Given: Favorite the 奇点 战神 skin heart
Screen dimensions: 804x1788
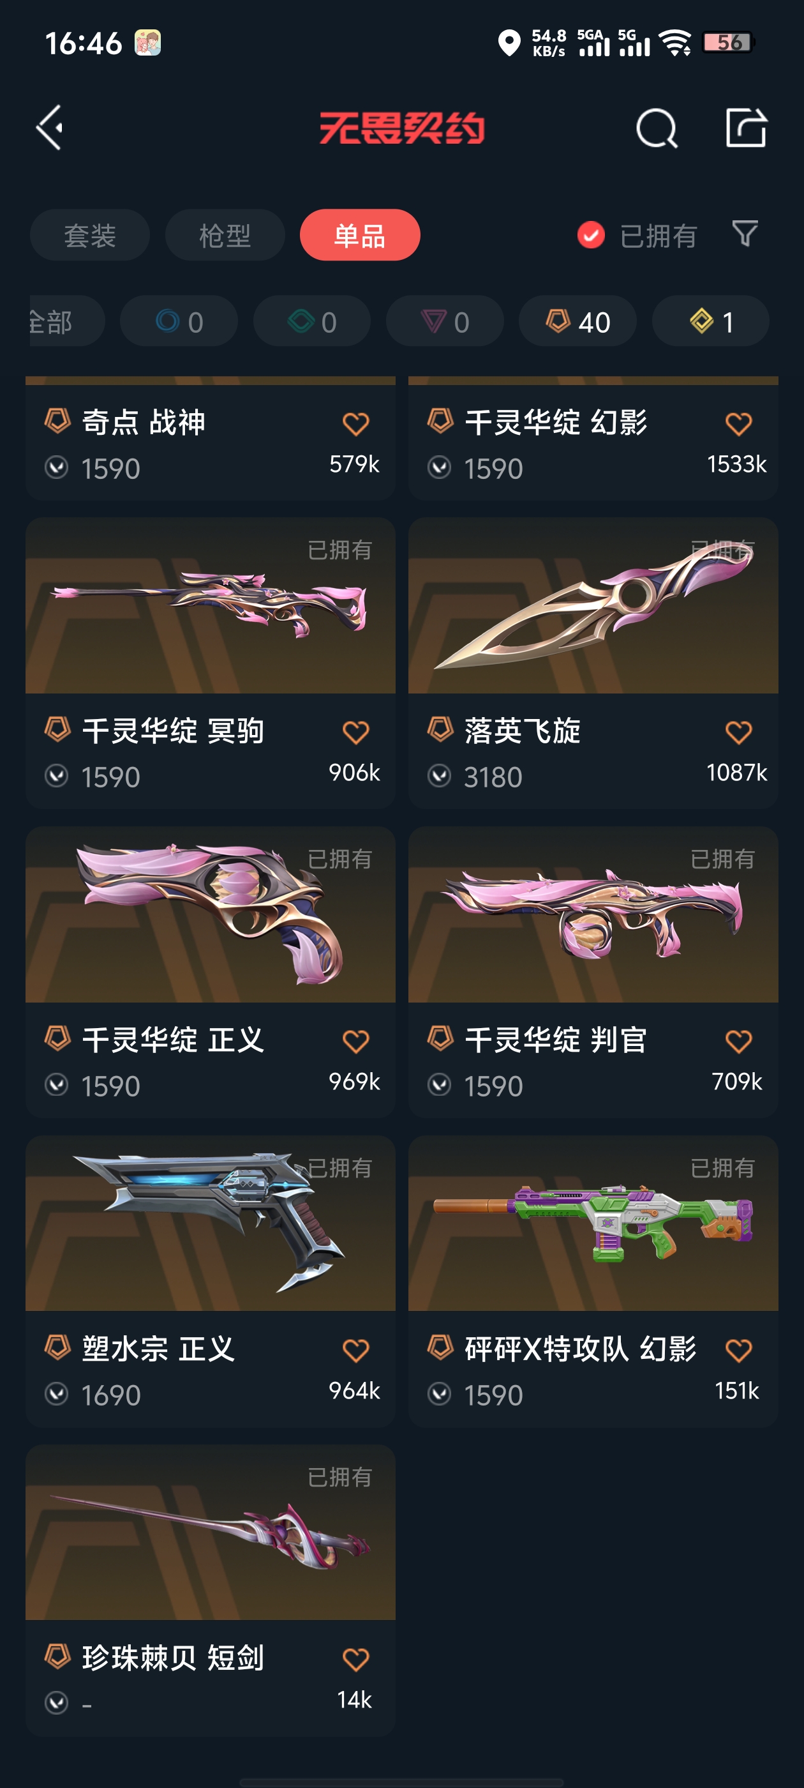Looking at the screenshot, I should [356, 423].
